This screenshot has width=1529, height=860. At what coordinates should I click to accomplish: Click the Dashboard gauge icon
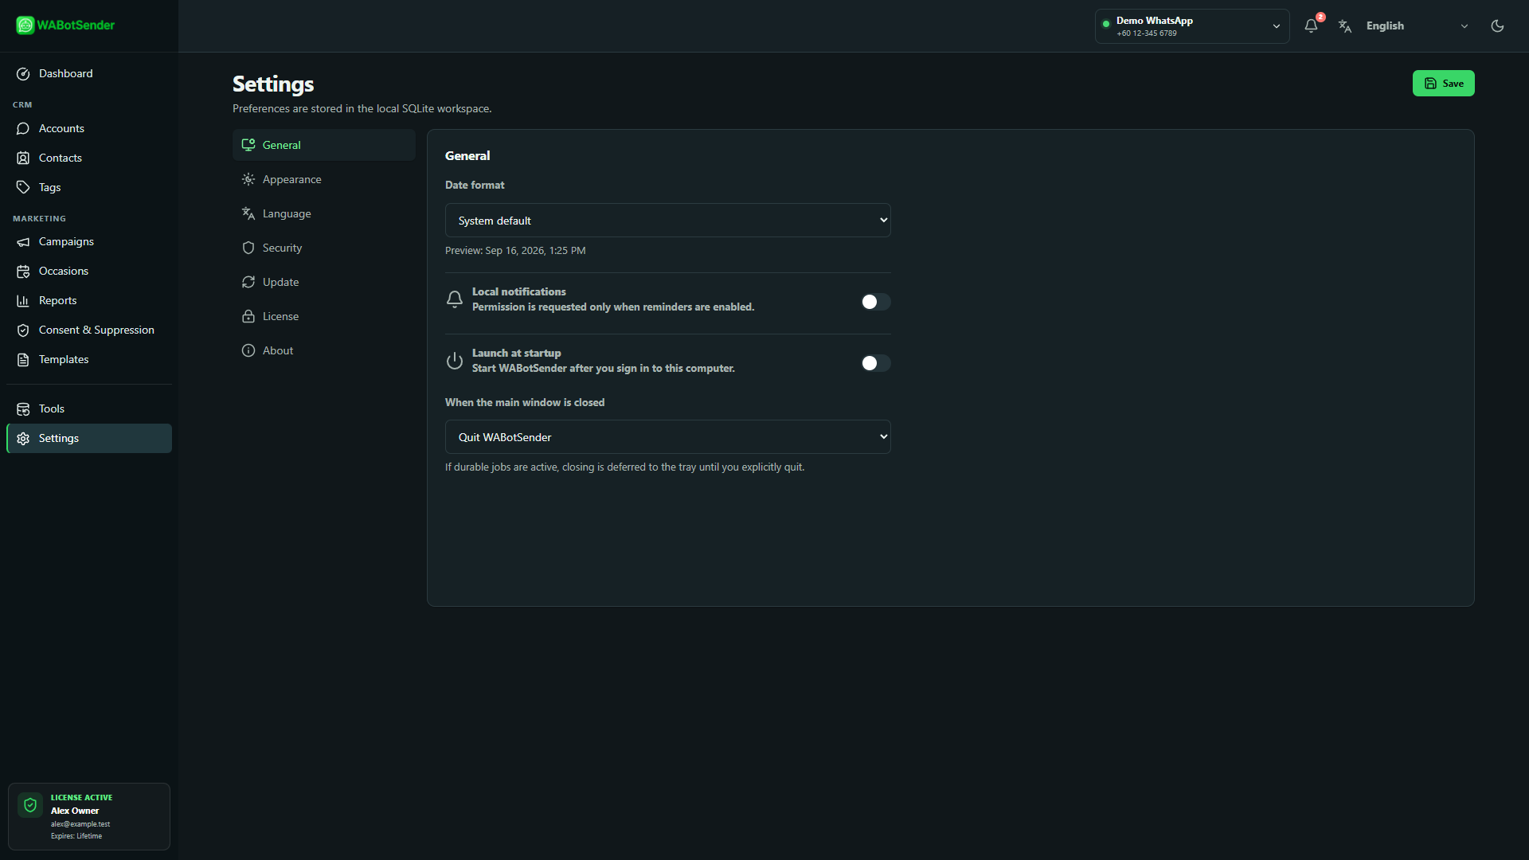pyautogui.click(x=23, y=73)
